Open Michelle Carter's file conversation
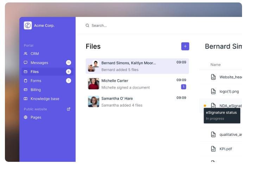Screen dimensions: 254x178 [x=137, y=84]
